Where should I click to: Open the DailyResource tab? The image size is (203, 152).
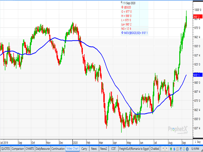tap(43, 149)
